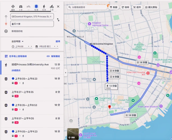Edit the GEOcentral Kingston origin field

point(32,16)
